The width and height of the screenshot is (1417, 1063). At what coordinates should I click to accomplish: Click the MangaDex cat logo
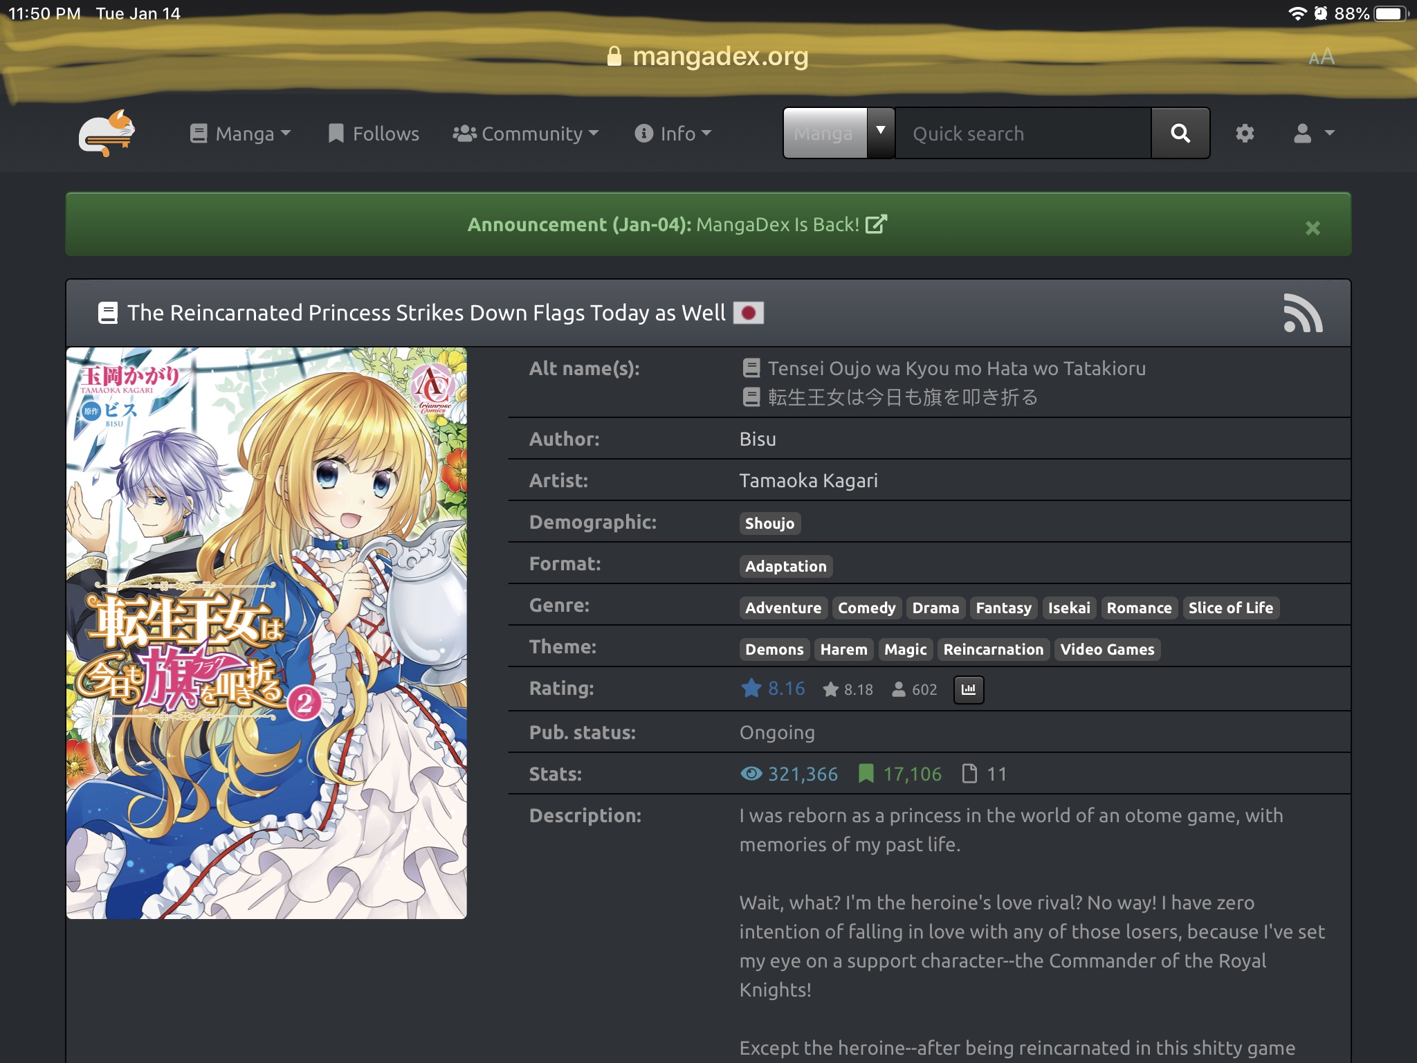[107, 133]
